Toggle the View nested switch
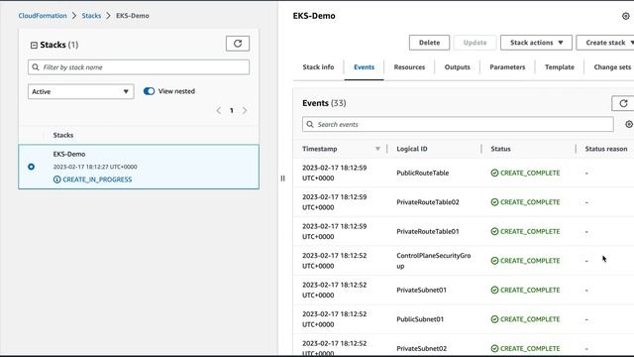634x357 pixels. [149, 91]
